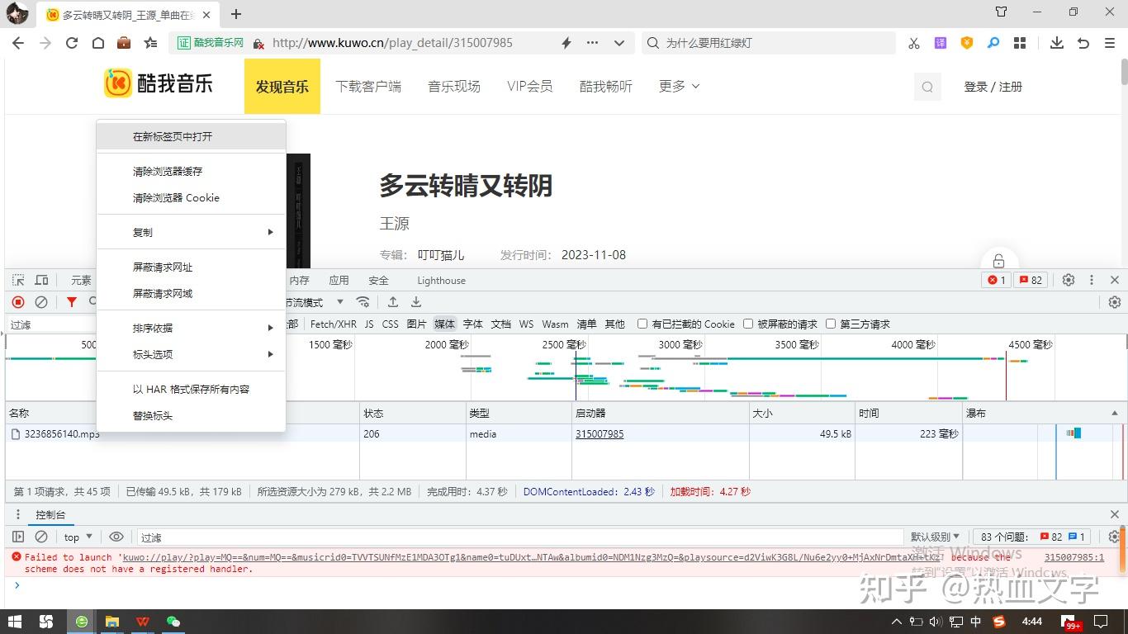
Task: Click the purple translate extension icon
Action: (941, 43)
